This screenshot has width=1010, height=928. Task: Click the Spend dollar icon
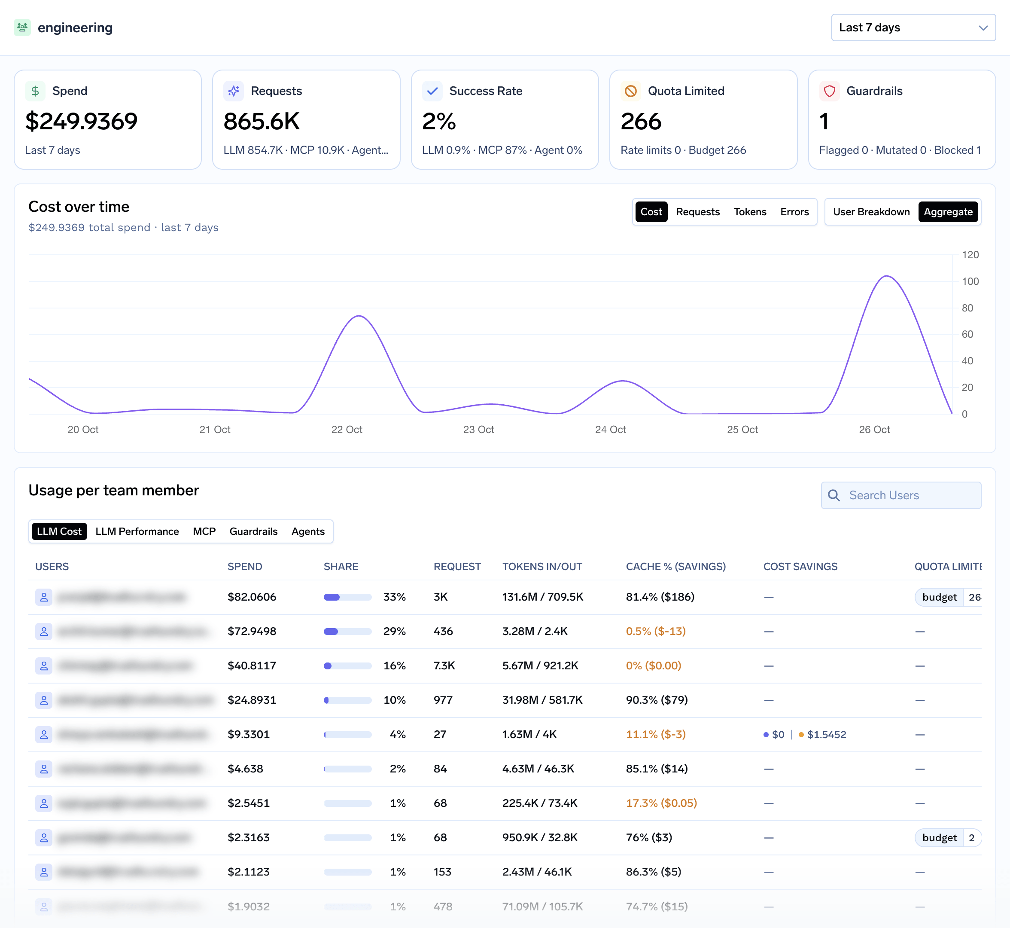click(x=35, y=91)
